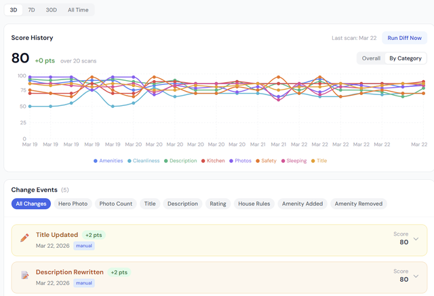This screenshot has height=296, width=434.
Task: Select the By Category chart view
Action: [406, 58]
